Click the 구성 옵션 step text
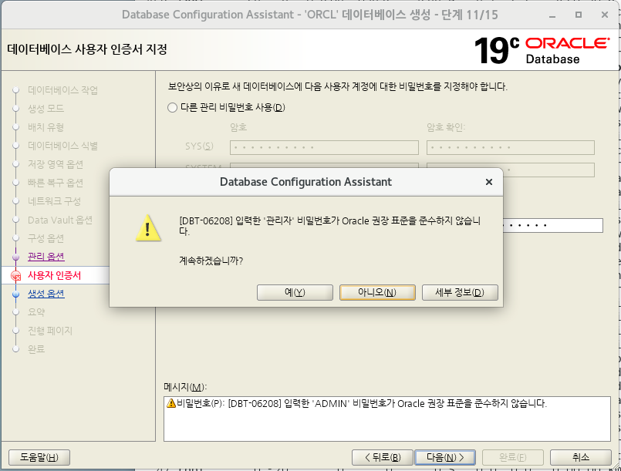The height and width of the screenshot is (471, 621). 46,238
